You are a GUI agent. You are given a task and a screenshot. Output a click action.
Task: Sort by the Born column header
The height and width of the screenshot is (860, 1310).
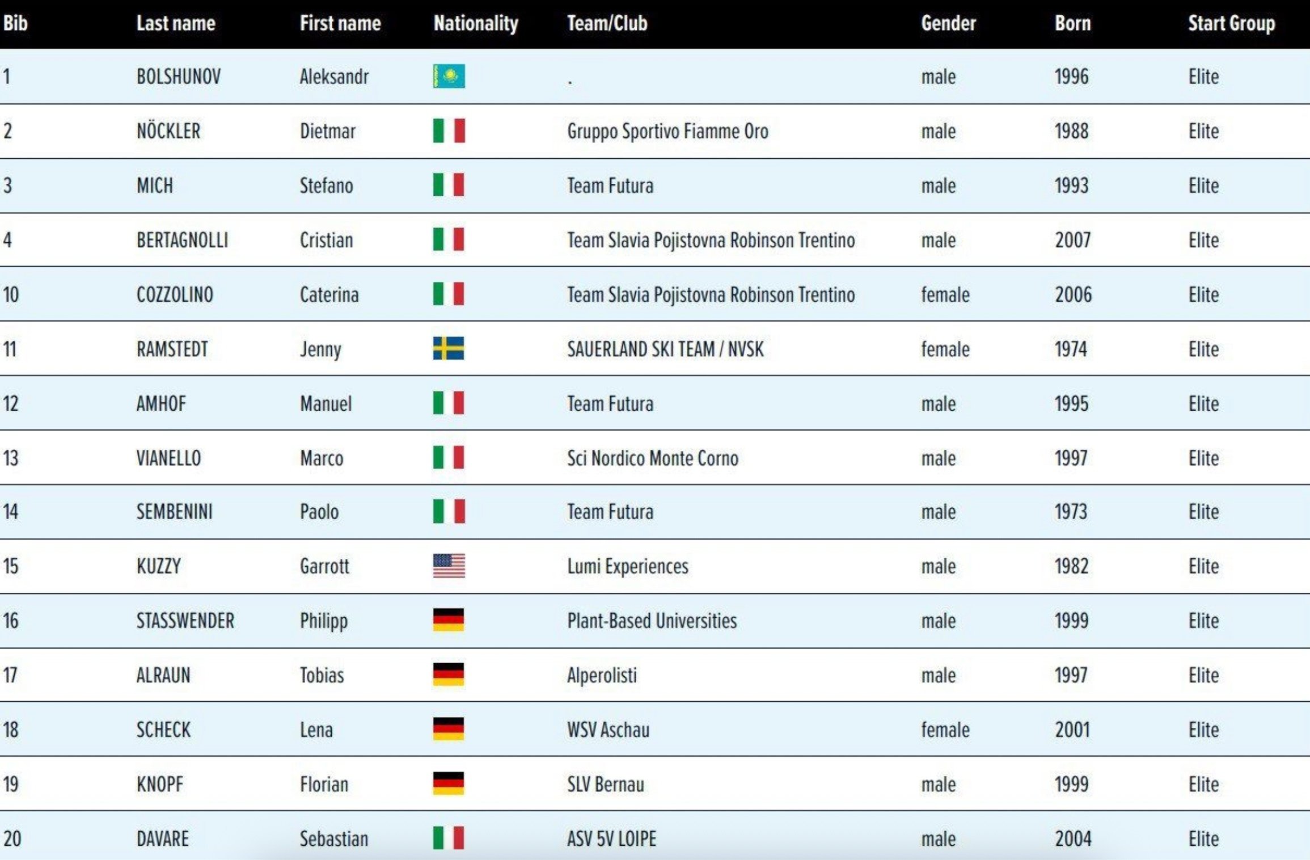(x=1072, y=23)
